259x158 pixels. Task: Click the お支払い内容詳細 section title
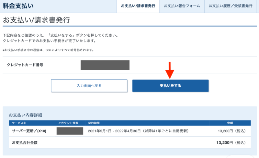click(x=26, y=115)
